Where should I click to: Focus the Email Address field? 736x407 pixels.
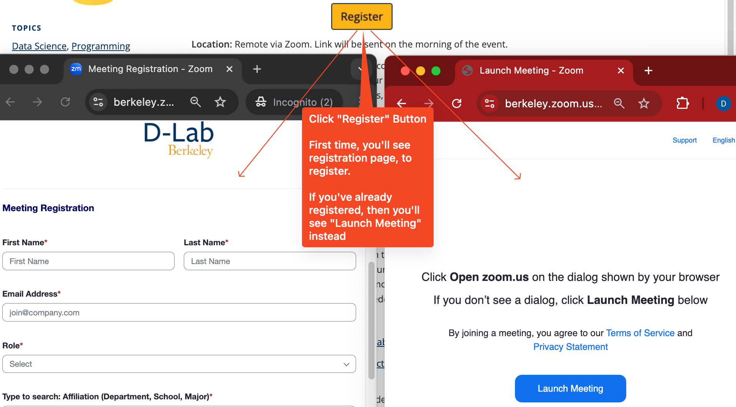tap(179, 312)
